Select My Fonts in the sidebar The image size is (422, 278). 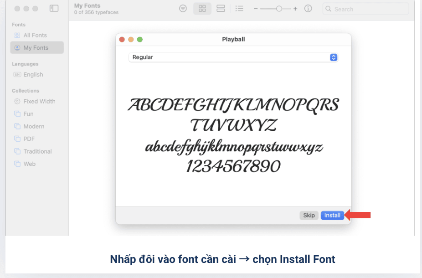point(36,48)
